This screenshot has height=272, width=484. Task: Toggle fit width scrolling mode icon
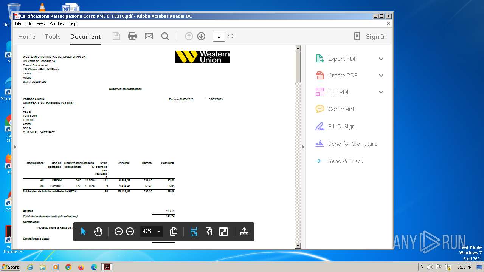[194, 232]
